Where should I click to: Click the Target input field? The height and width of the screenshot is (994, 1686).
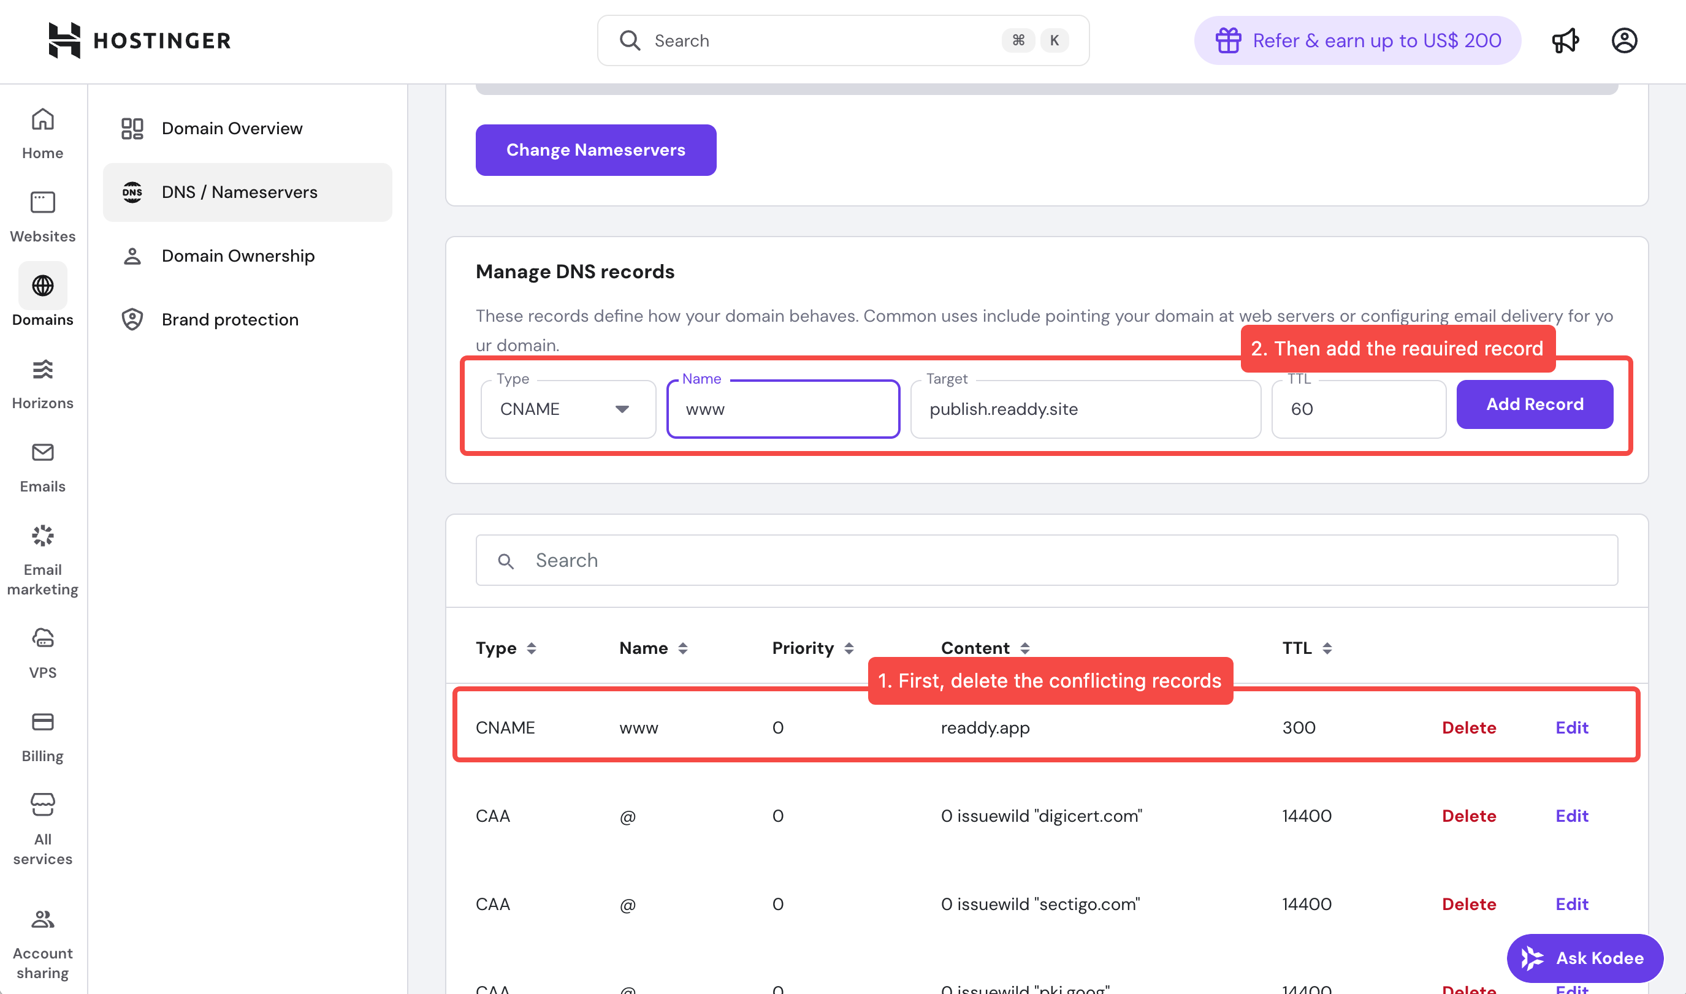1085,409
